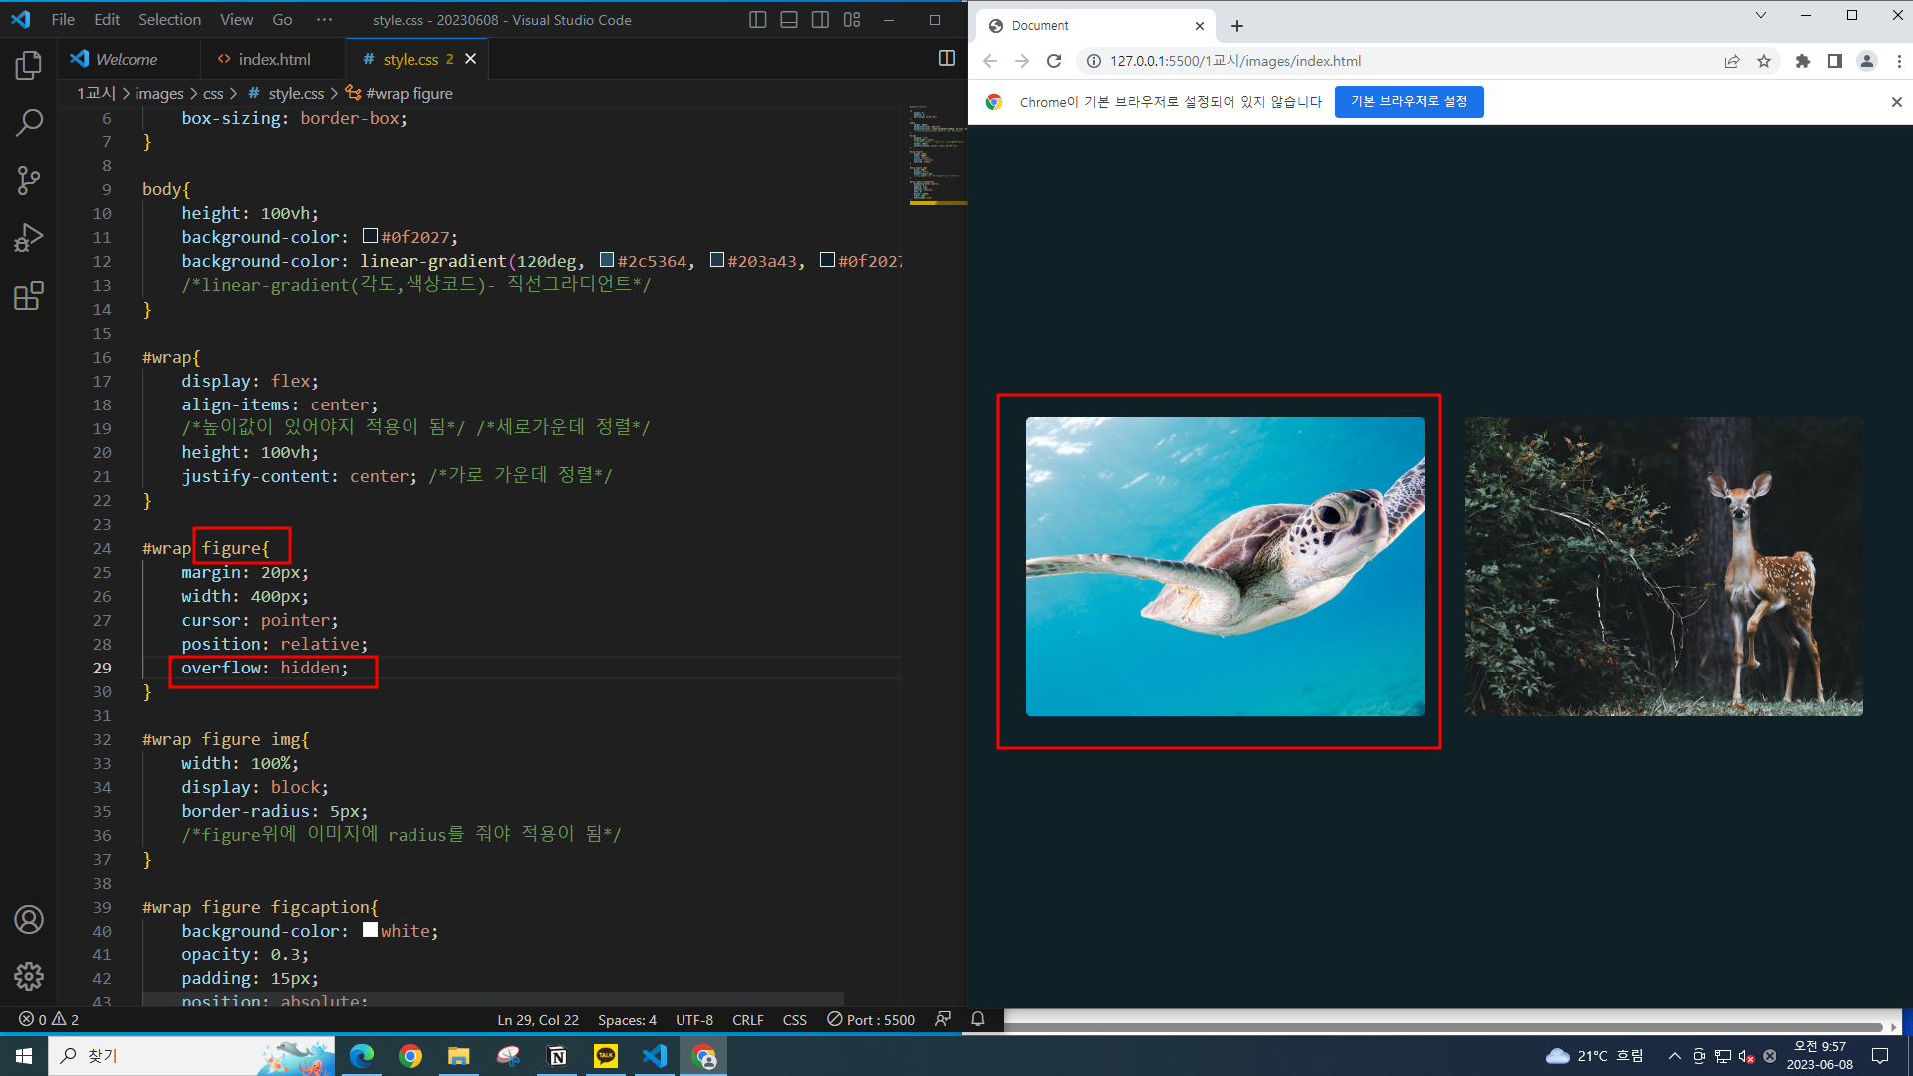Open the Explorer view in activity bar
The width and height of the screenshot is (1913, 1076).
point(29,66)
